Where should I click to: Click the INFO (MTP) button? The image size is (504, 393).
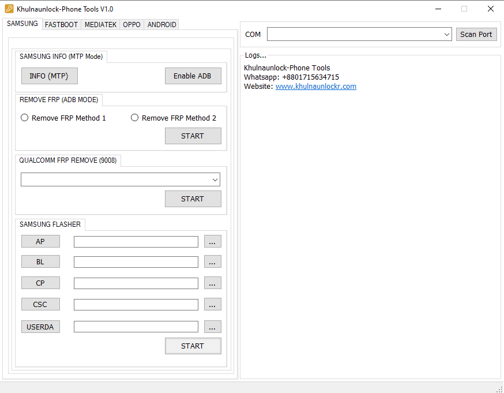click(50, 76)
